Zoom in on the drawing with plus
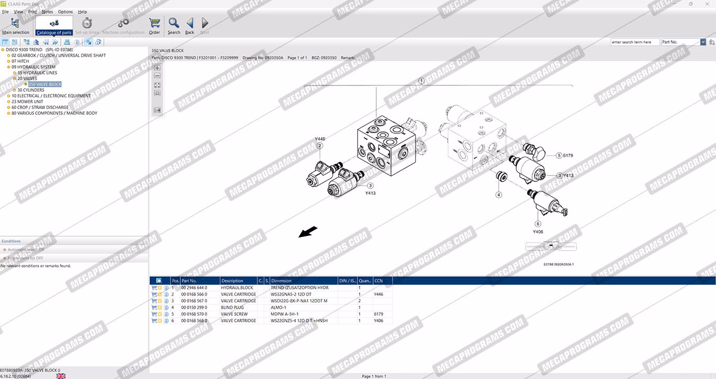The image size is (716, 379). [x=157, y=68]
